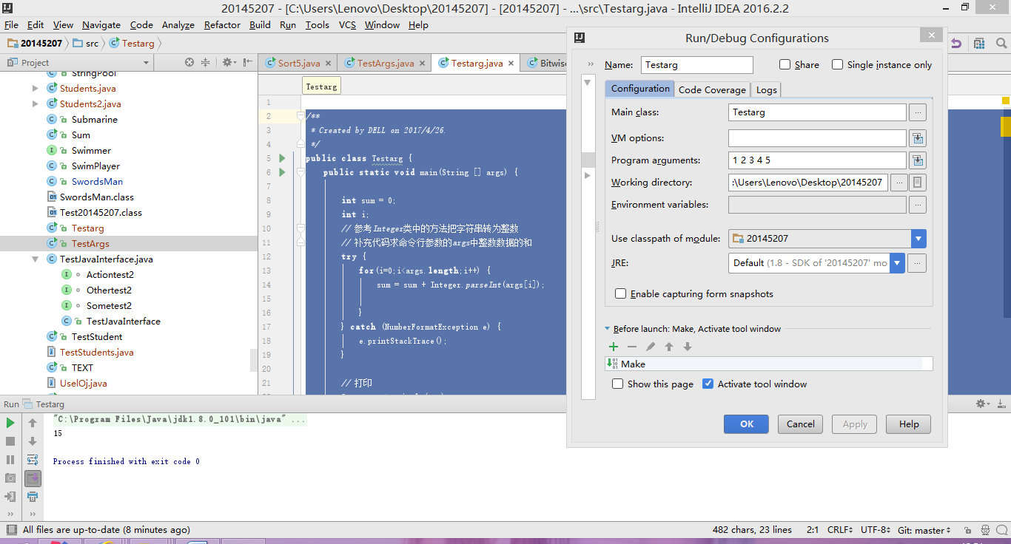Image resolution: width=1011 pixels, height=544 pixels.
Task: Click the undo arrow icon in main toolbar
Action: coord(956,44)
